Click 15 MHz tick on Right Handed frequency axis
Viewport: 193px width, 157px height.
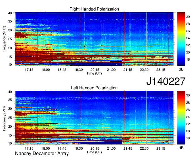tap(10, 57)
